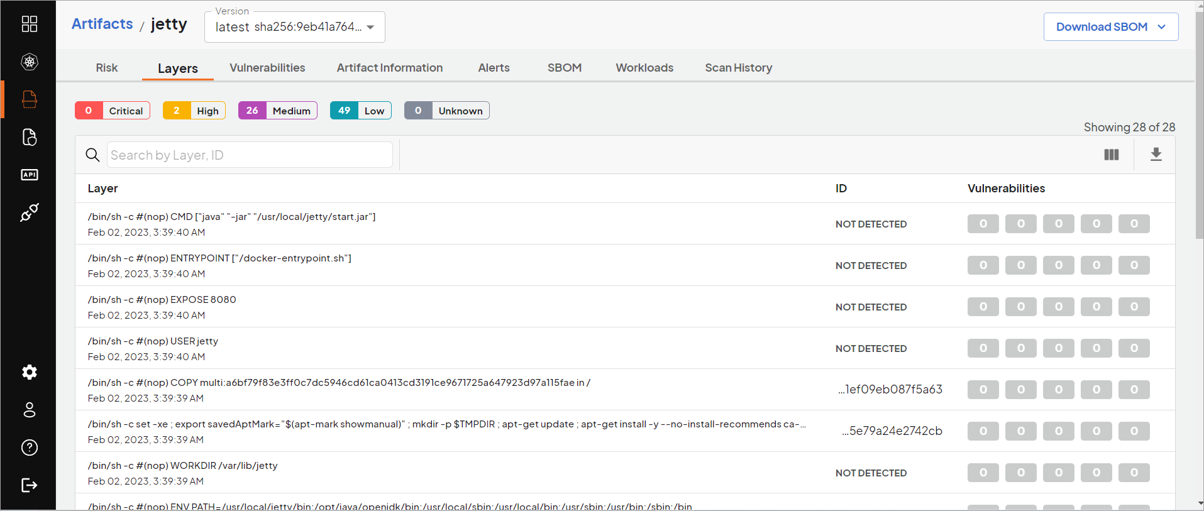Select the WORKDIR /var/lib/jetty layer
1204x511 pixels.
(625, 473)
